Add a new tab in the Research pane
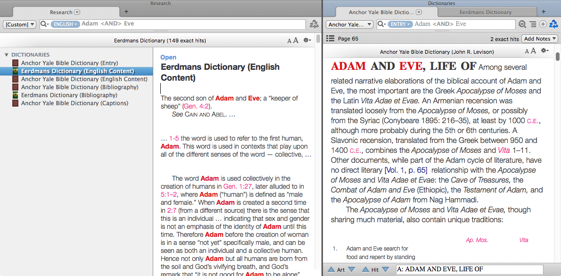Image resolution: width=561 pixels, height=276 pixels. coord(126,12)
